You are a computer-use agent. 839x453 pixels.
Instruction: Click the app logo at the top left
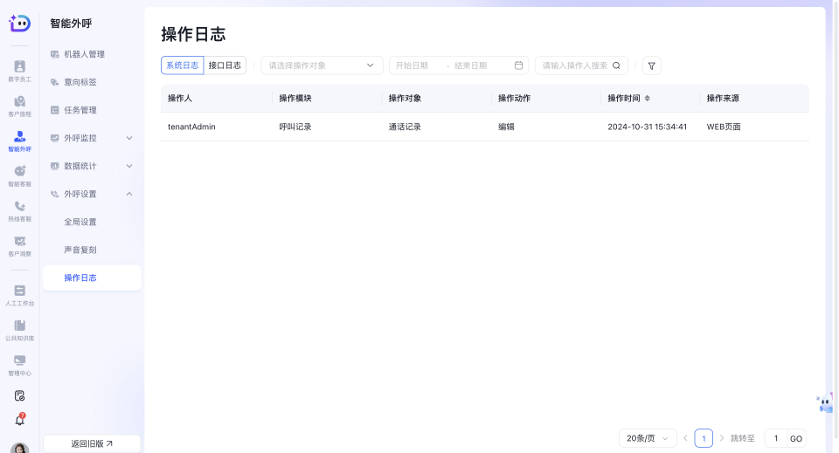point(20,23)
